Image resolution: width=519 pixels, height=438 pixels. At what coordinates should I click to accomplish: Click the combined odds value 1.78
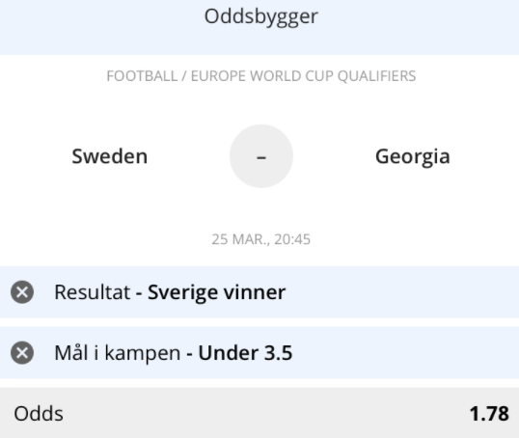[x=489, y=414]
